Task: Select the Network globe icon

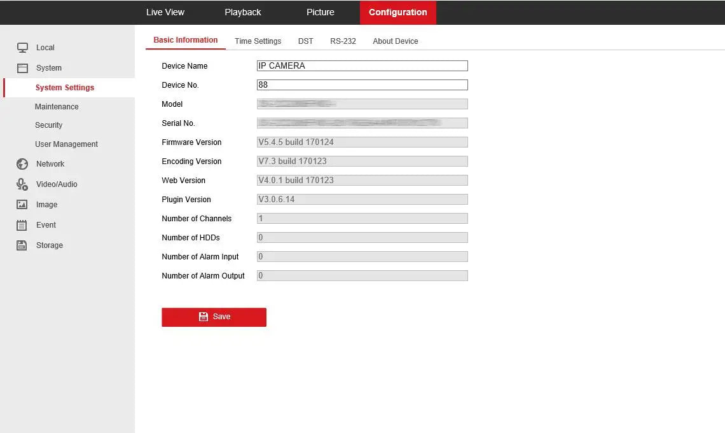Action: tap(22, 163)
